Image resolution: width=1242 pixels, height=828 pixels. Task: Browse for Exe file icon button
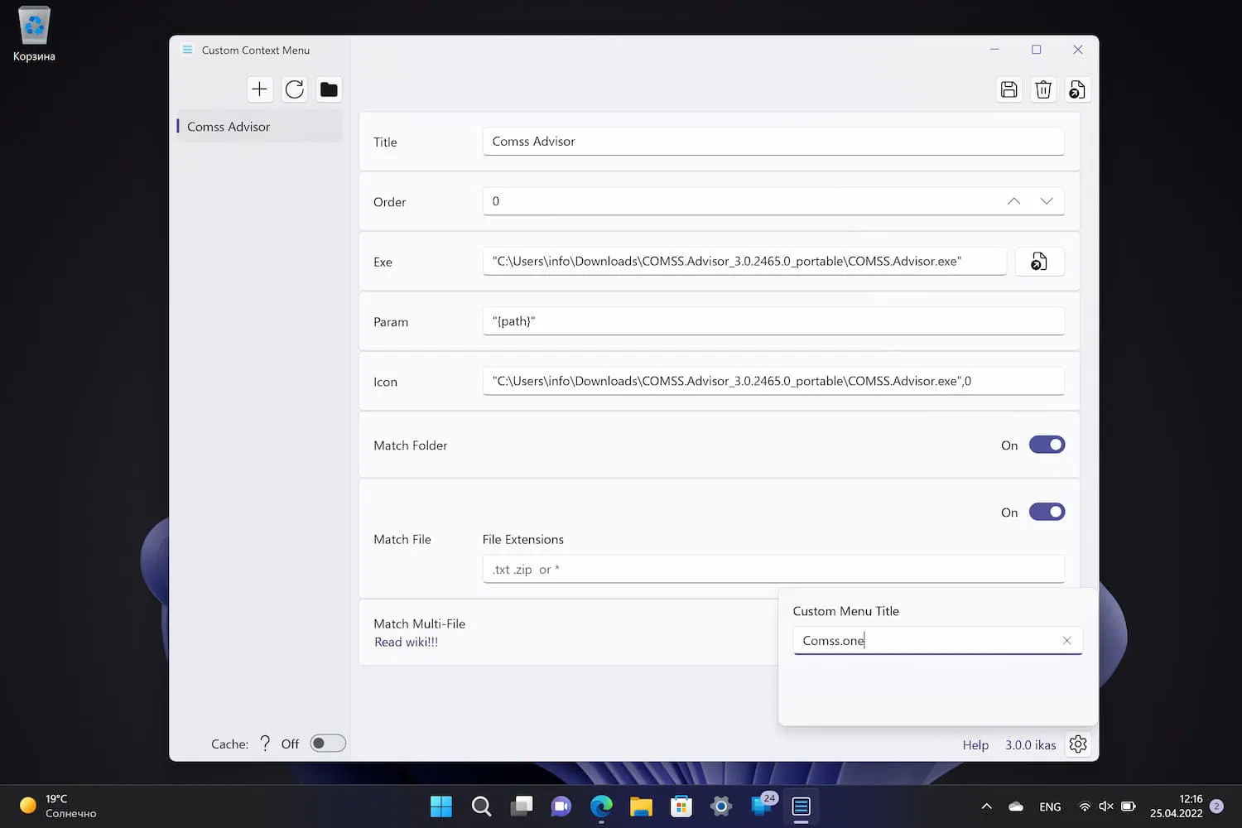pos(1039,262)
